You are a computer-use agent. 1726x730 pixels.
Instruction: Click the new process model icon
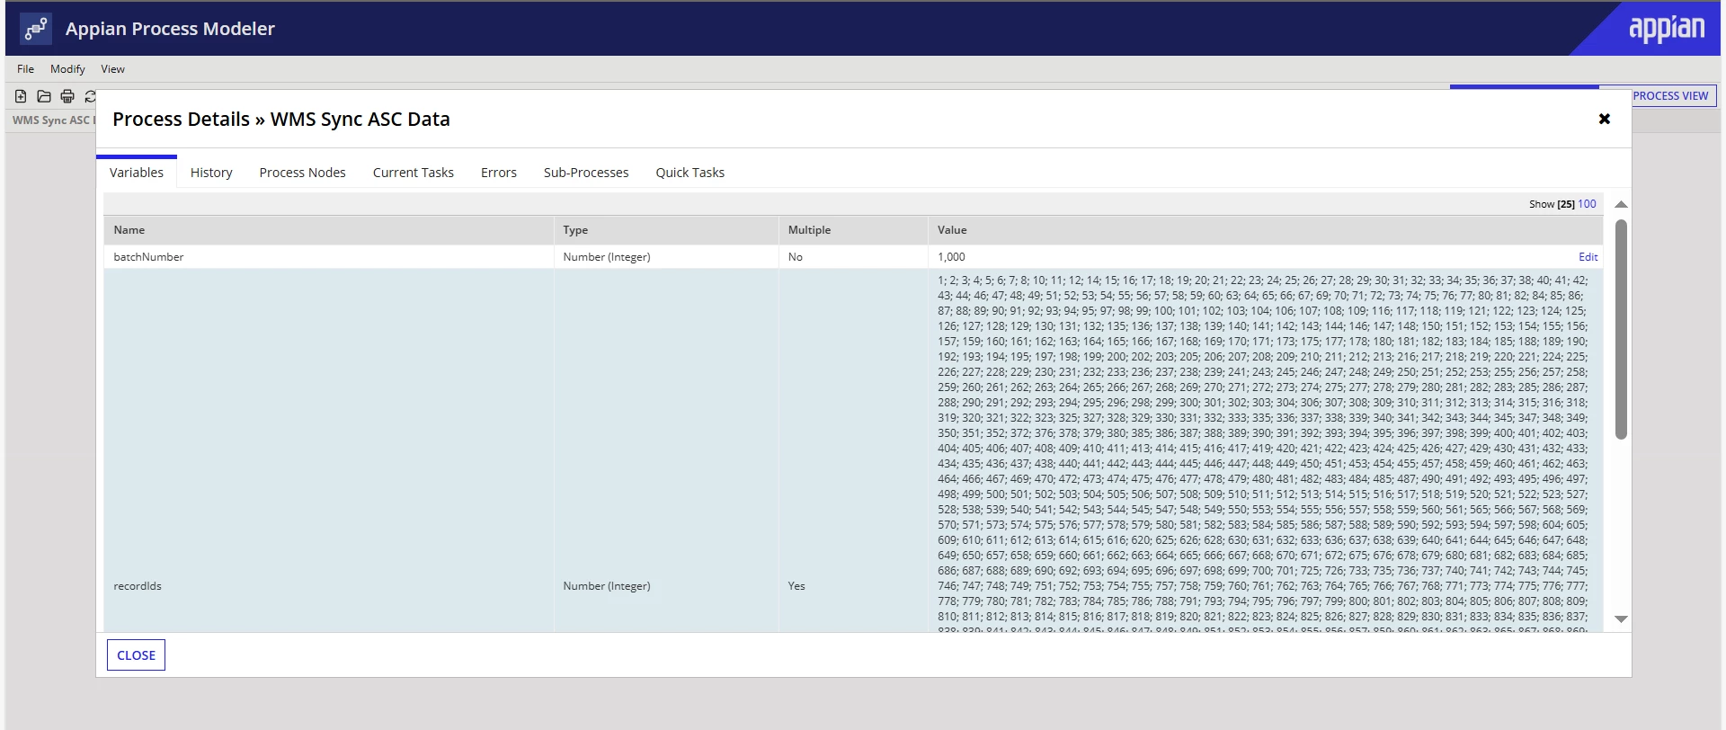[x=21, y=96]
